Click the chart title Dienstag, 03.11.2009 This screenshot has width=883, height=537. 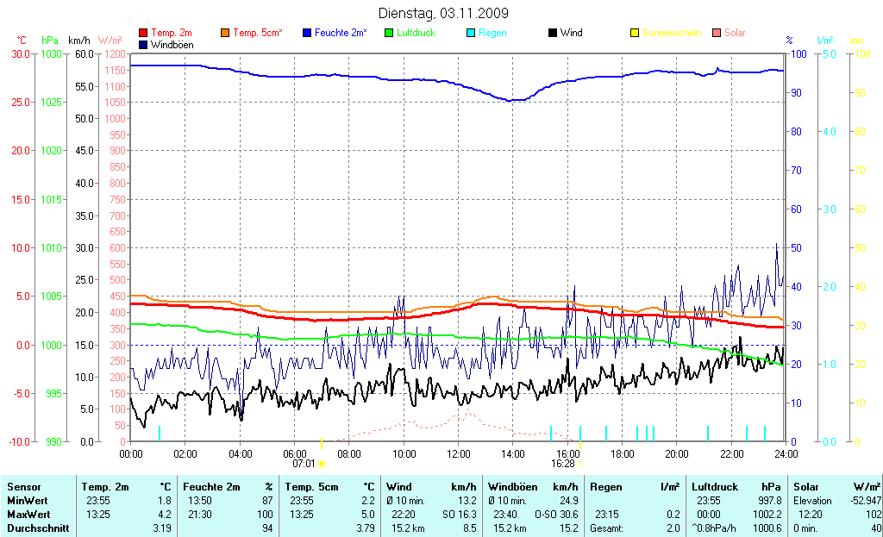443,14
